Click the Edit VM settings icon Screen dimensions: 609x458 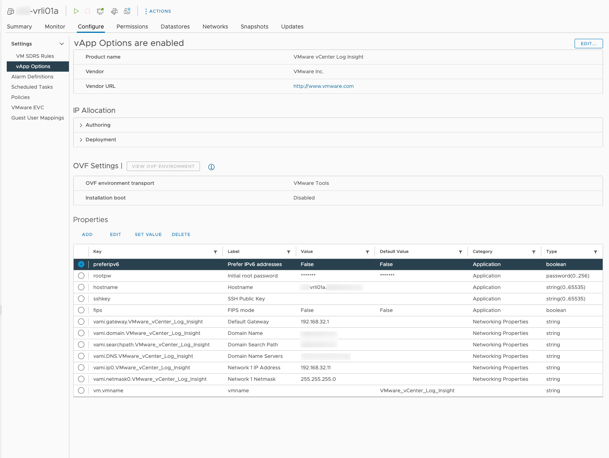coord(114,11)
